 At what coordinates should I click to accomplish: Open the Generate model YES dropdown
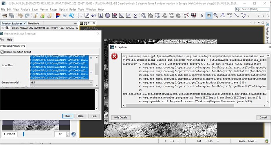(62, 83)
